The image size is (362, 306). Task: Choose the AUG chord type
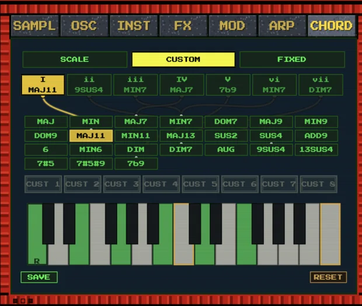(x=226, y=150)
